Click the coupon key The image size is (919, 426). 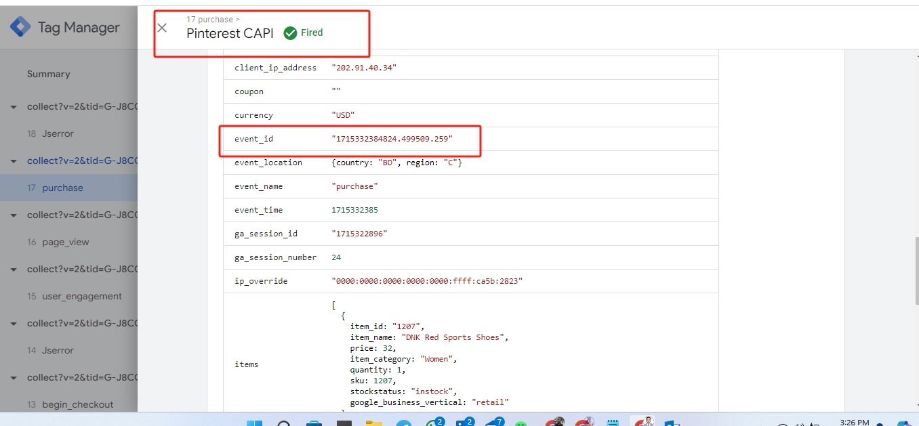[249, 91]
